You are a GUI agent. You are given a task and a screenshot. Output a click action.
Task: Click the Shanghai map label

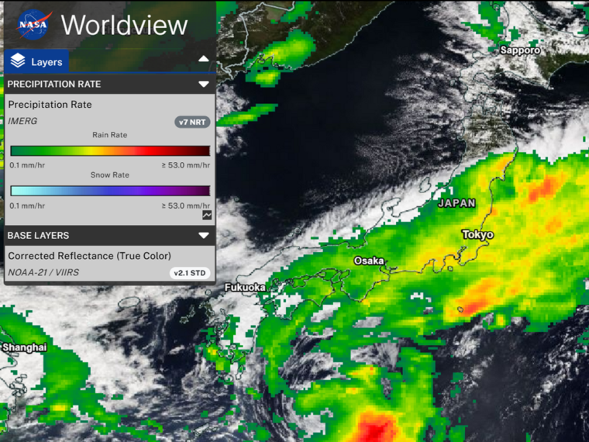click(25, 347)
